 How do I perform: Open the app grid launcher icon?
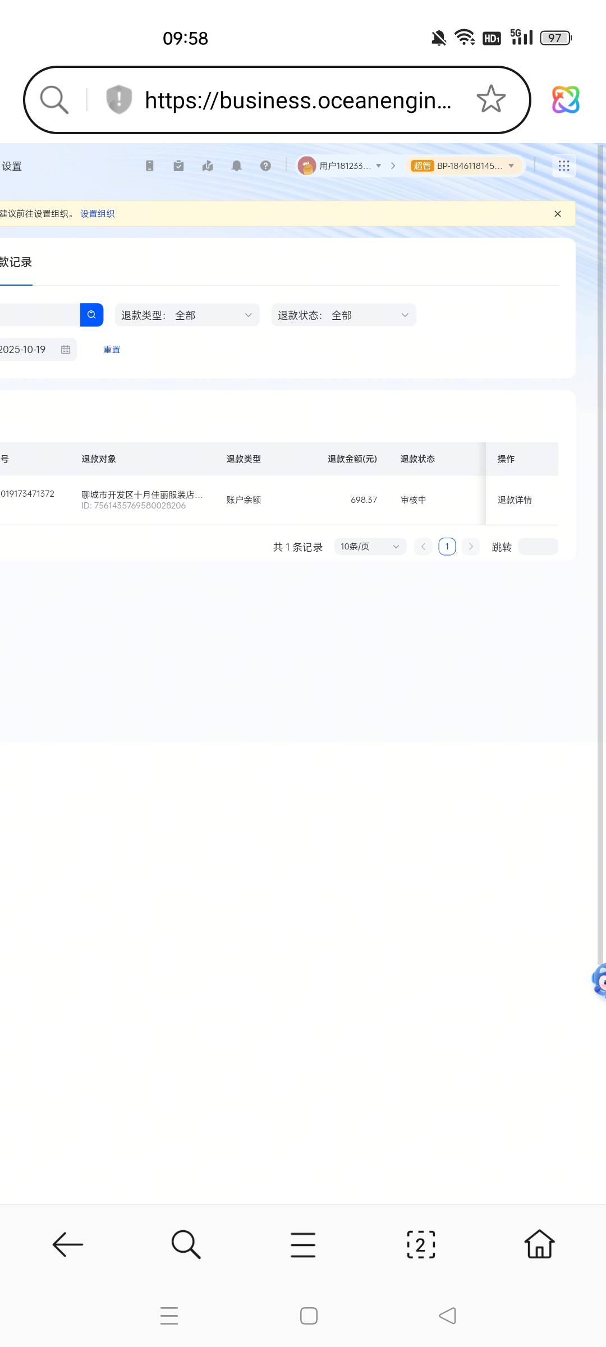tap(564, 166)
